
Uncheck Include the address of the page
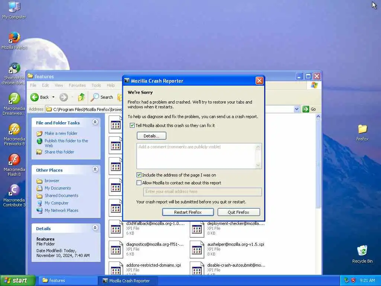tap(139, 175)
